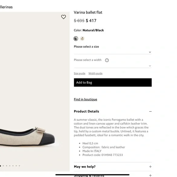Go to last image carousel dot
The width and height of the screenshot is (177, 177).
(20, 166)
